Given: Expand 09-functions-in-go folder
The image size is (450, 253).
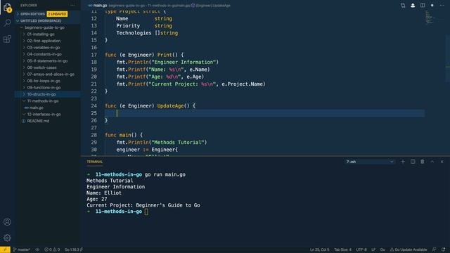Looking at the screenshot, I should pos(48,87).
